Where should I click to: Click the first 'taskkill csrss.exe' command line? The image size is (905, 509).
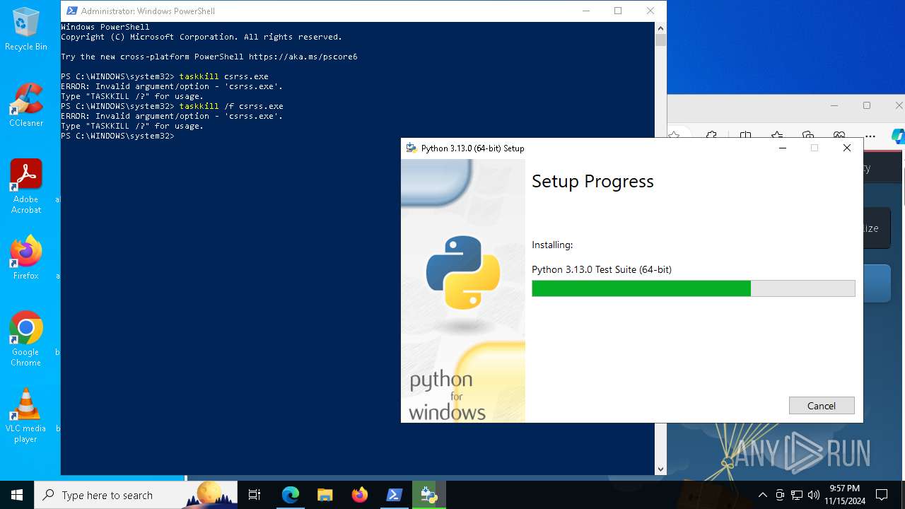pyautogui.click(x=165, y=76)
